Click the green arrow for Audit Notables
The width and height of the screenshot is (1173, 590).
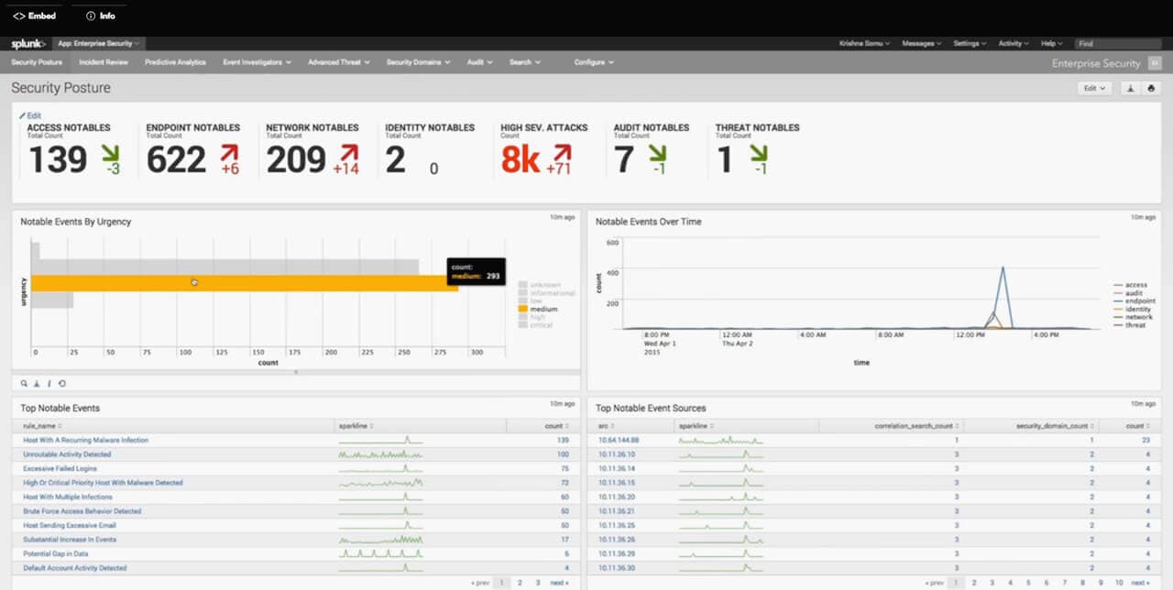point(658,153)
